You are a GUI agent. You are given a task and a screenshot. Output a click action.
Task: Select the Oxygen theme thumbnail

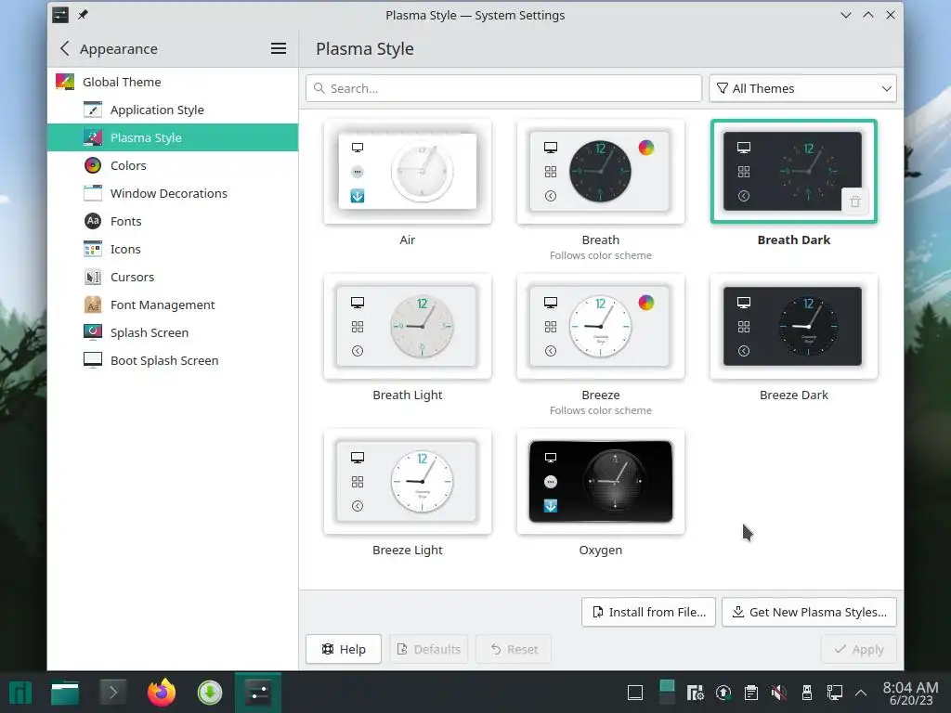pyautogui.click(x=601, y=482)
